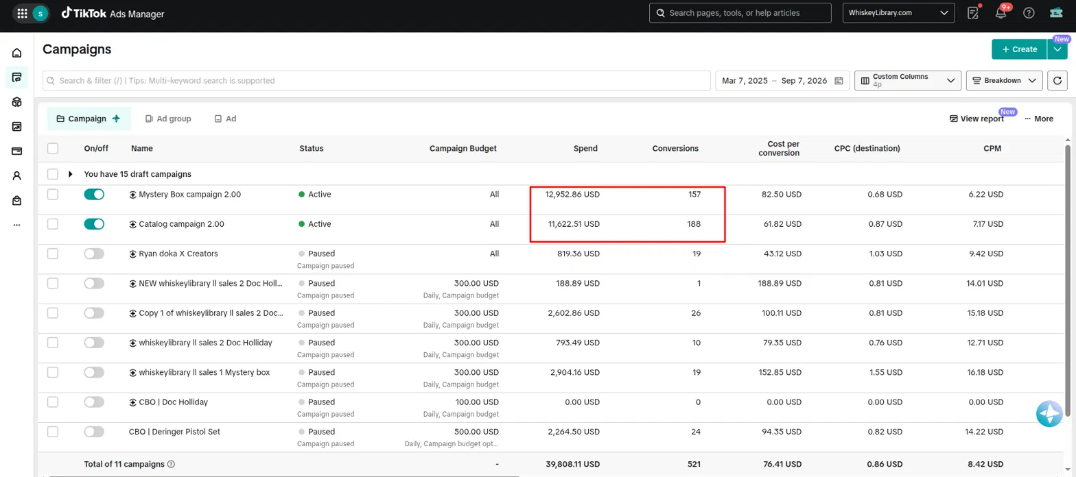Click the refresh data icon button

tap(1057, 81)
